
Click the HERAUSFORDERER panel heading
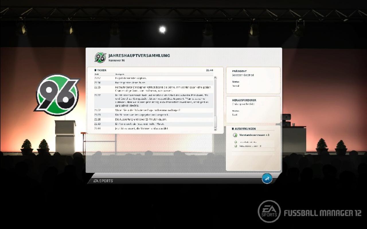coord(244,100)
